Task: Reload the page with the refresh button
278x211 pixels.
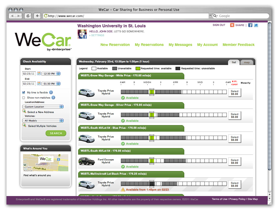Action: (x=28, y=16)
